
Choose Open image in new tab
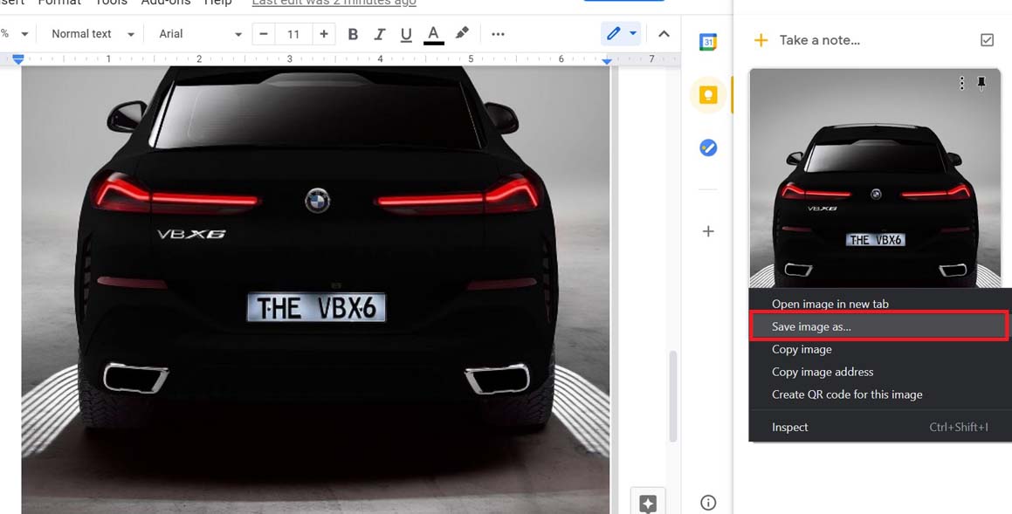click(x=830, y=304)
